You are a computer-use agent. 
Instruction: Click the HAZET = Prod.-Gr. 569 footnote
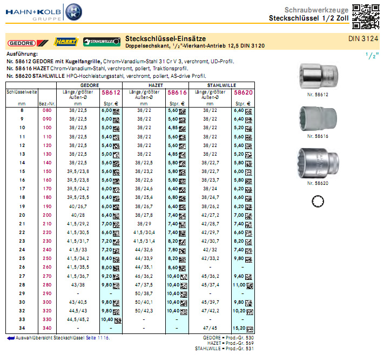[231, 343]
